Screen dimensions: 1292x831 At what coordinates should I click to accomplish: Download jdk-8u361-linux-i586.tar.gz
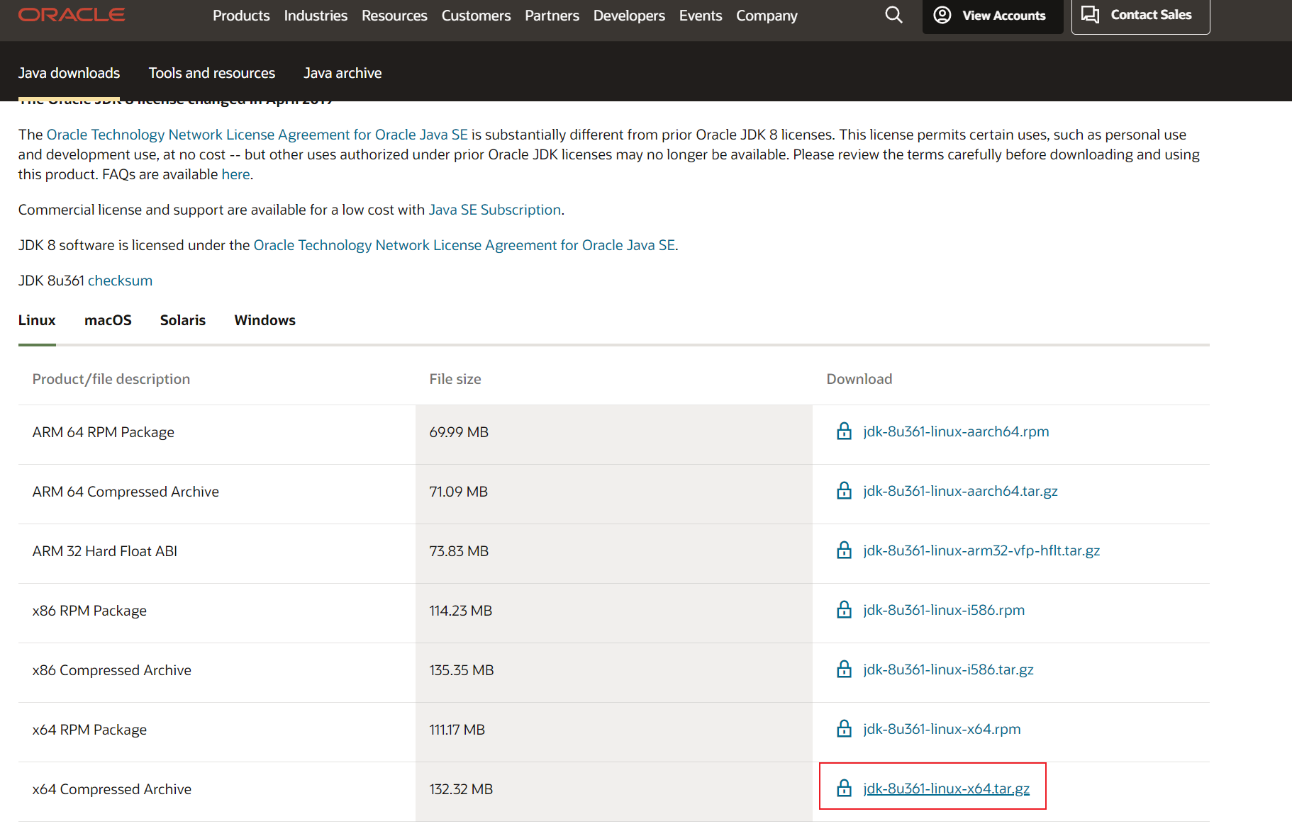[x=948, y=669]
